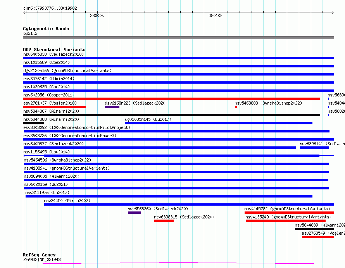The width and height of the screenshot is (345, 268).
Task: Click red nsv6398315 variant bar
Action: tap(164, 221)
